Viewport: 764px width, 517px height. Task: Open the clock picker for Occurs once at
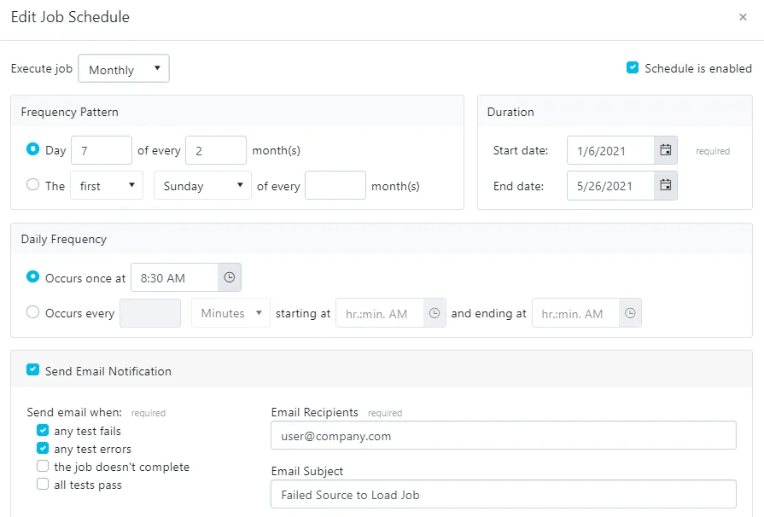point(230,277)
